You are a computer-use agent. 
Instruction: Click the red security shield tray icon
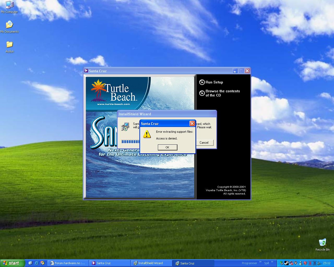(x=305, y=263)
